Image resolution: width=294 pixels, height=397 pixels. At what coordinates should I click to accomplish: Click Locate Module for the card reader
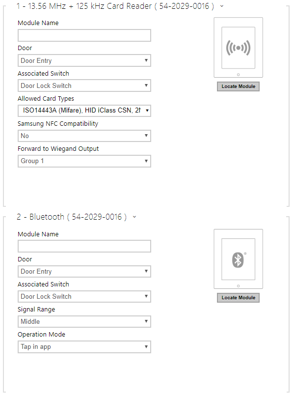click(x=238, y=86)
